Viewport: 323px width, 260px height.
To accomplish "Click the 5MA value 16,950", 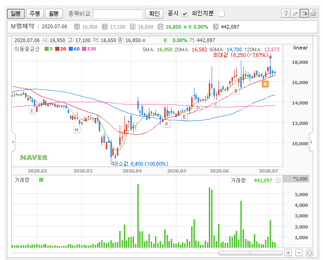I will [x=164, y=50].
